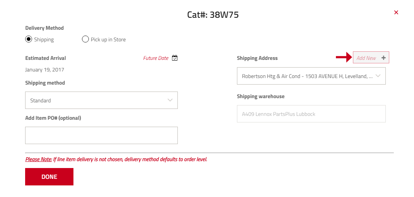Open the Robertson Htg & Air Cond address selector

click(307, 76)
